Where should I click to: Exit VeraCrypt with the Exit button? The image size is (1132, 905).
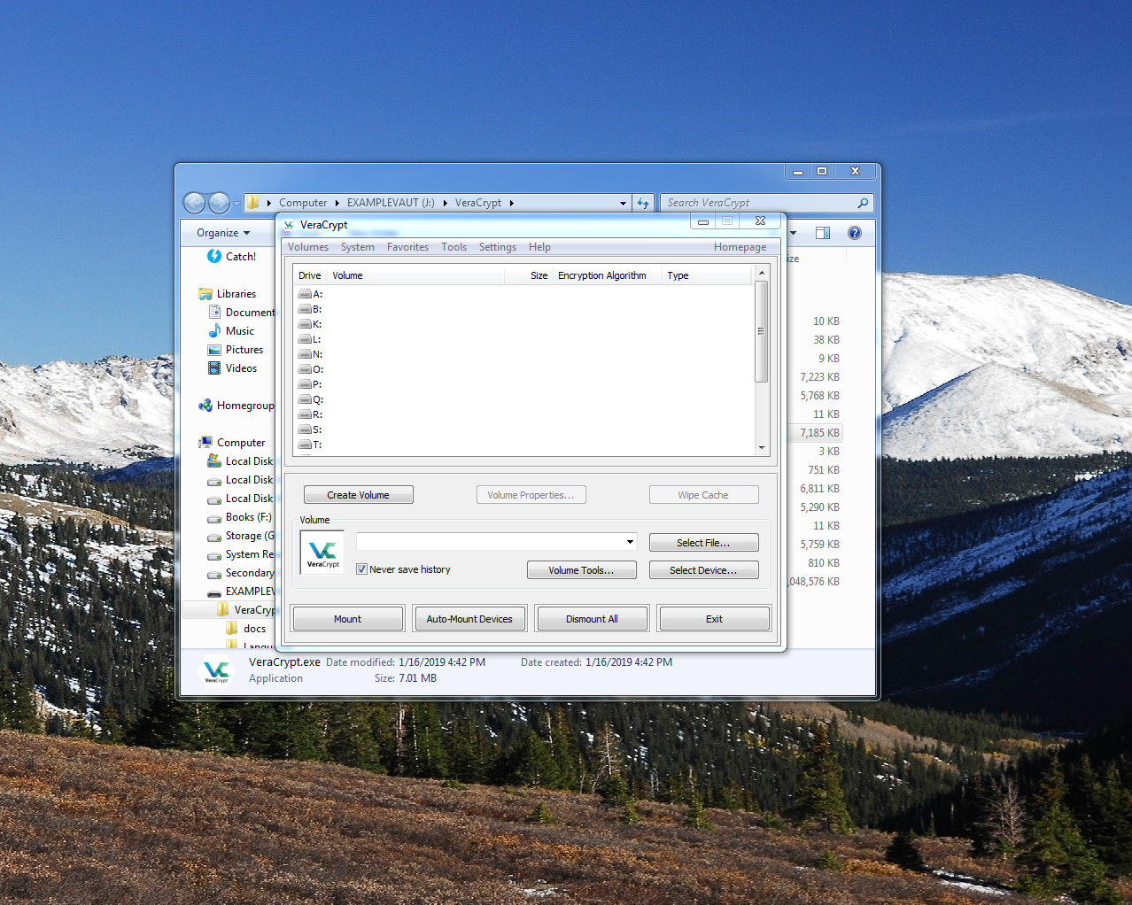coord(715,619)
